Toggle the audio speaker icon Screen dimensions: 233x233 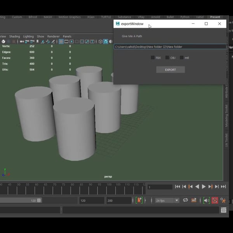206,200
